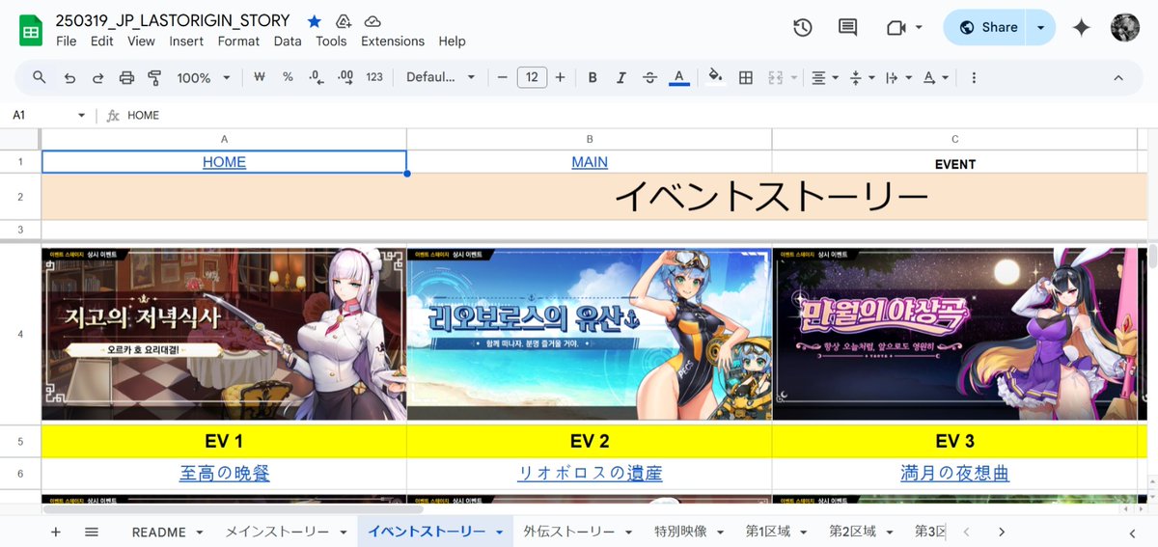This screenshot has height=547, width=1158.
Task: Click the formula bar containing HOME
Action: (x=637, y=115)
